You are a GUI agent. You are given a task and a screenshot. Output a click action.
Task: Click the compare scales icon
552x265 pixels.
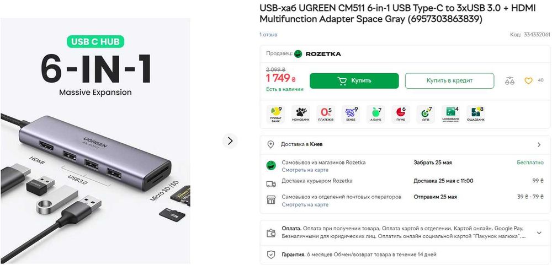pos(509,81)
